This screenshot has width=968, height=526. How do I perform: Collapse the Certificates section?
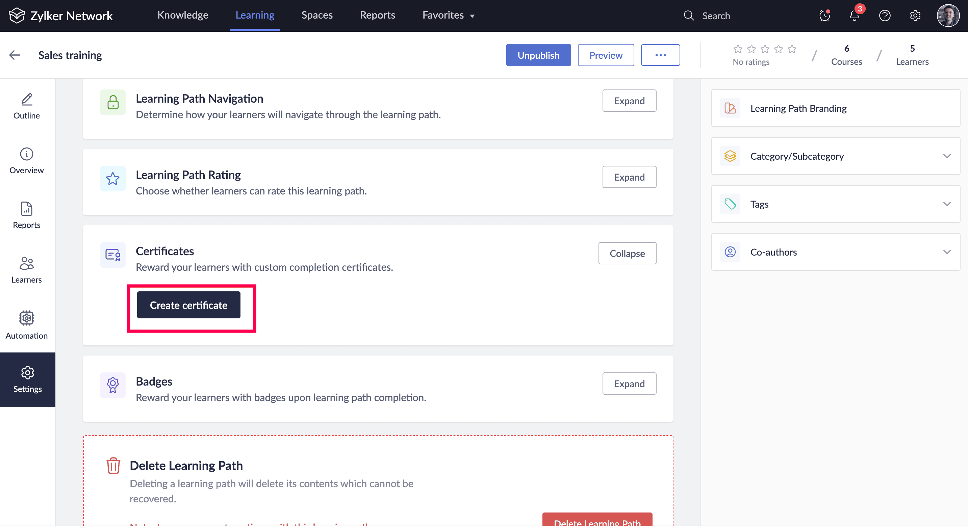627,253
